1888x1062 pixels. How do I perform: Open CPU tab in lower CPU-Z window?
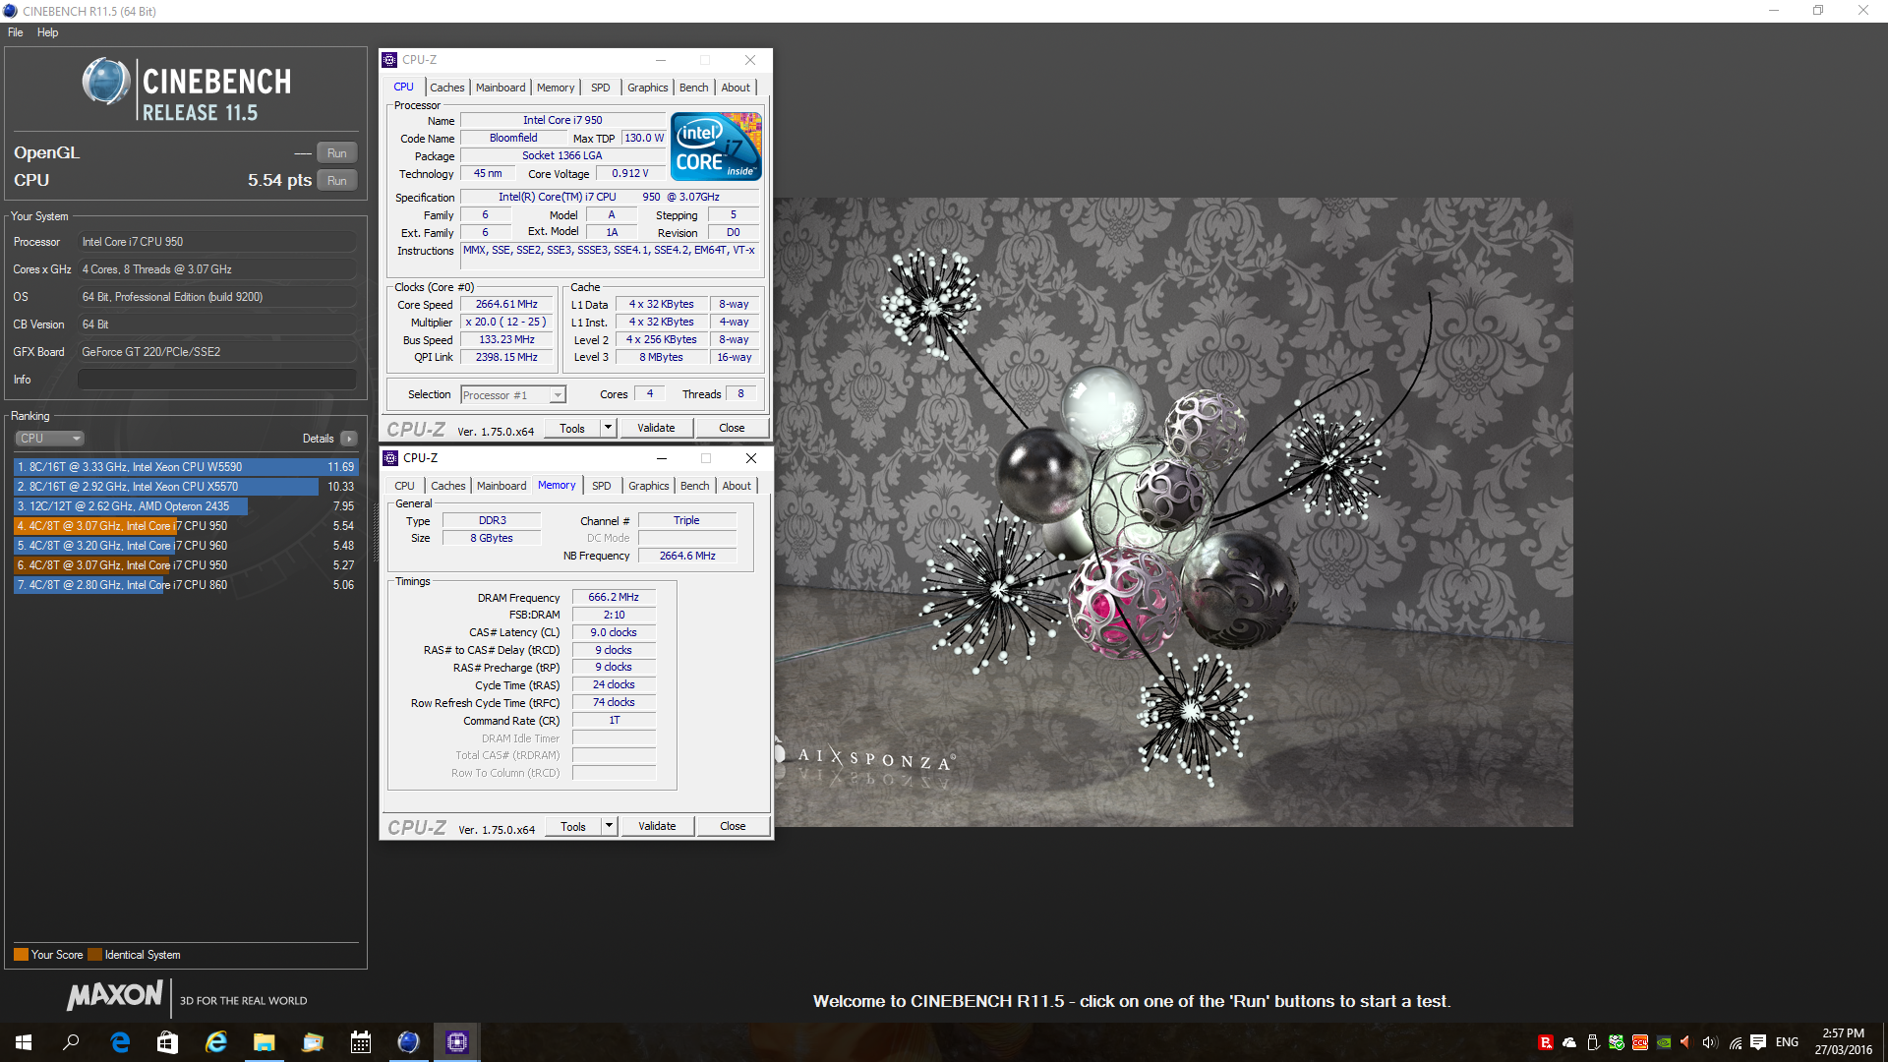pyautogui.click(x=404, y=486)
